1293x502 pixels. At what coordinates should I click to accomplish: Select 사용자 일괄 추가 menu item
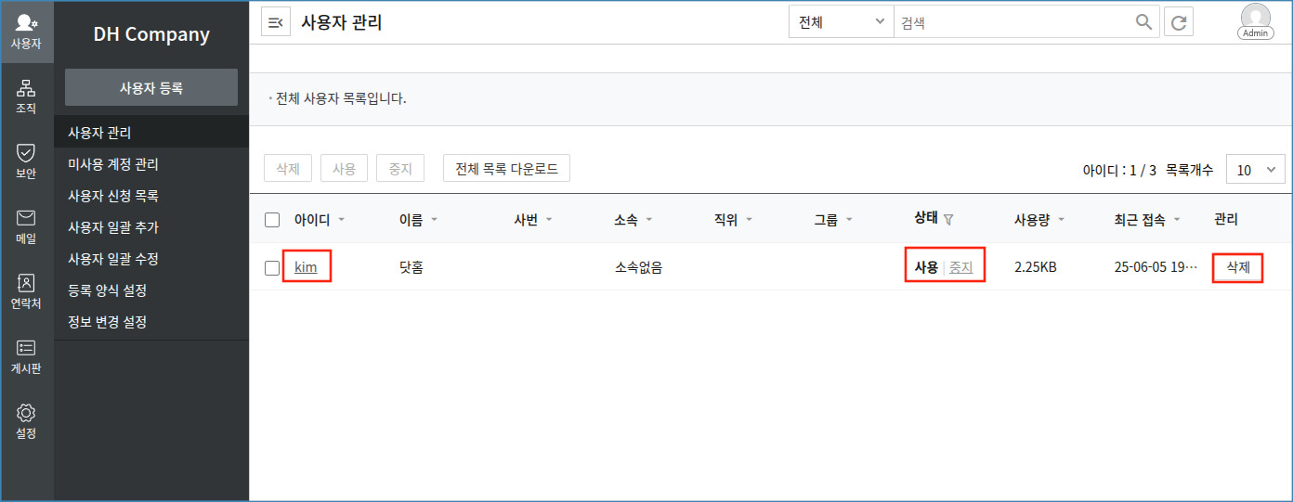[x=113, y=227]
